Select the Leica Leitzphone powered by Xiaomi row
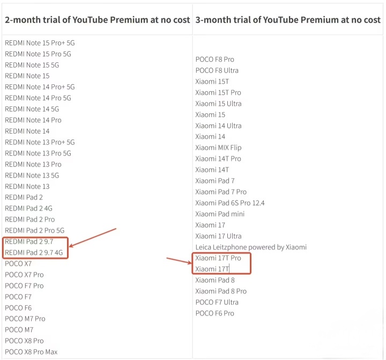This screenshot has height=360, width=386. click(x=250, y=247)
